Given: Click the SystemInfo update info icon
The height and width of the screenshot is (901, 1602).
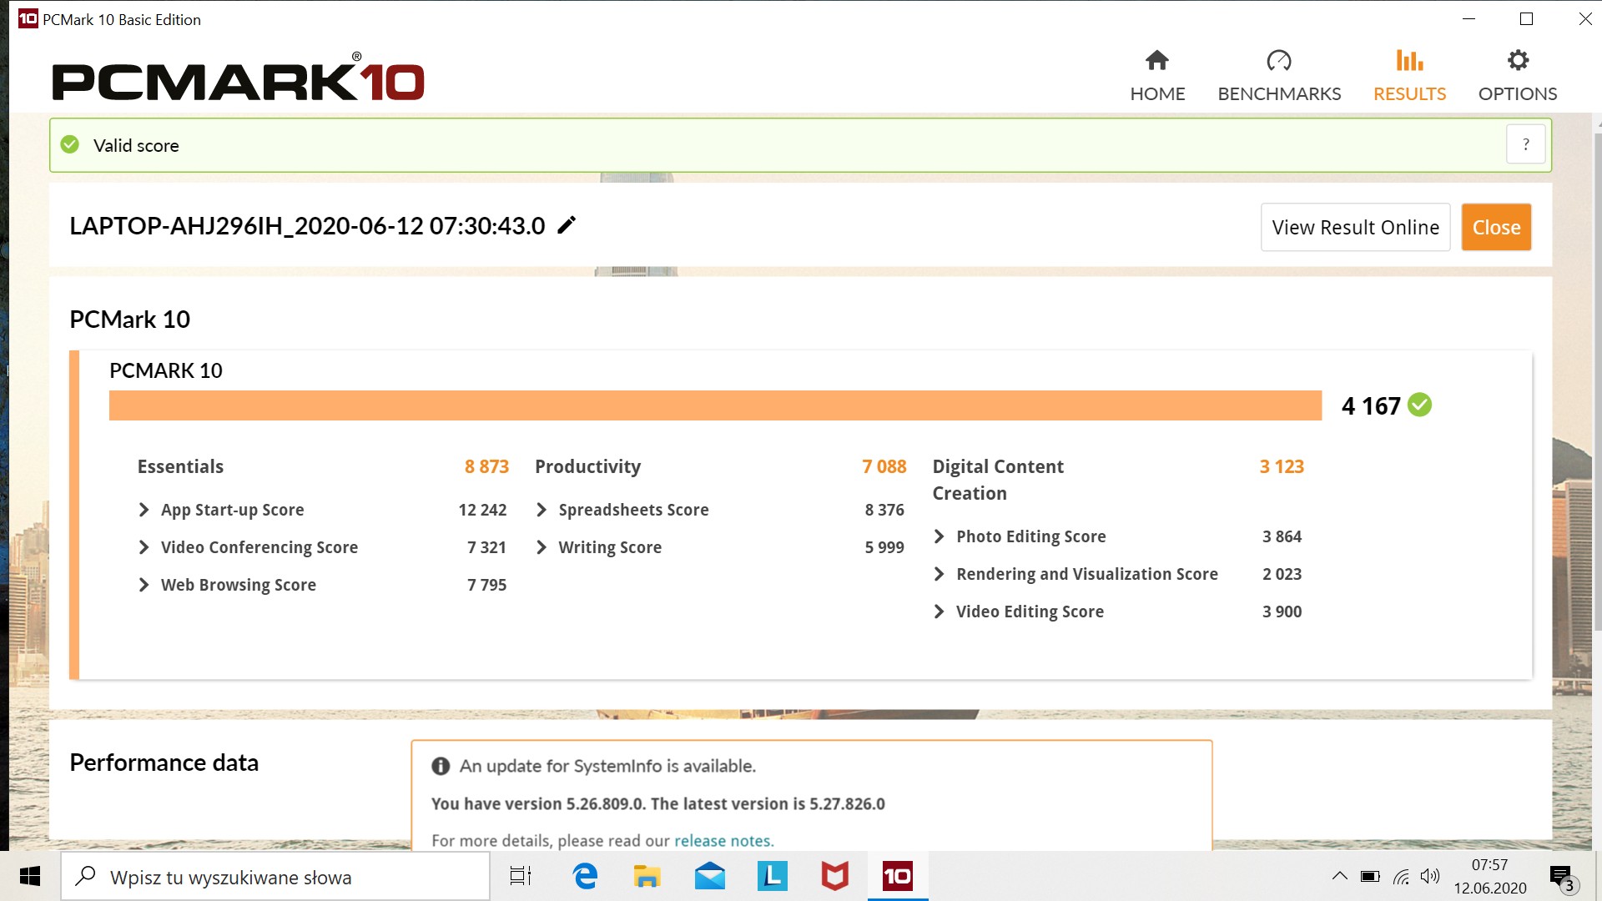Looking at the screenshot, I should pos(441,766).
